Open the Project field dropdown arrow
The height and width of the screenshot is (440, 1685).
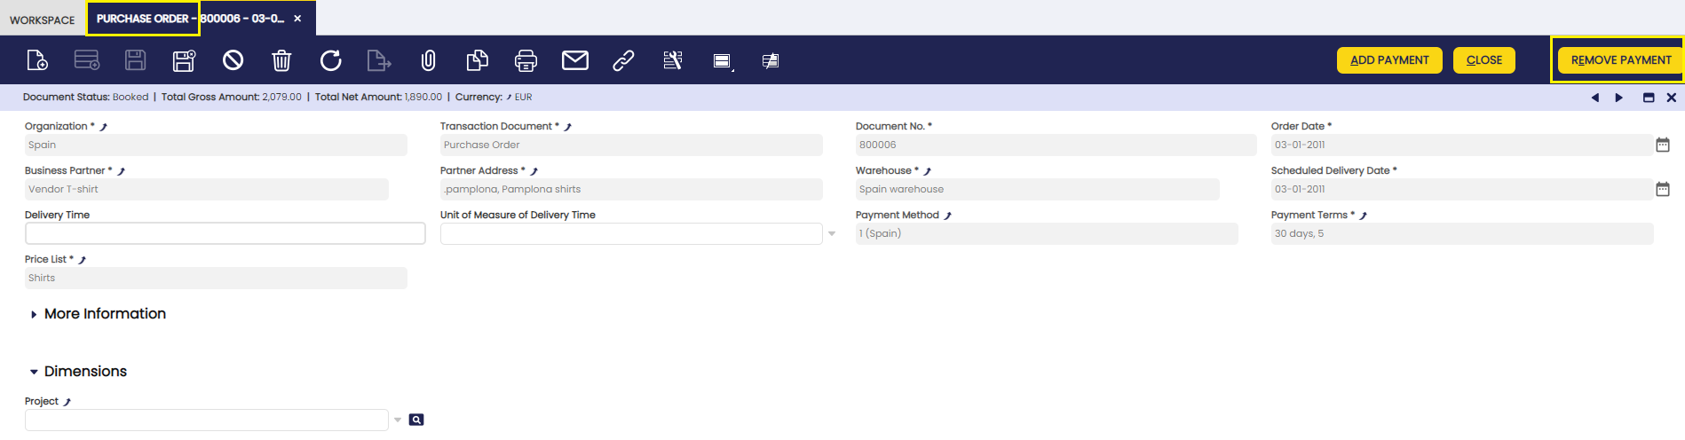[x=398, y=420]
